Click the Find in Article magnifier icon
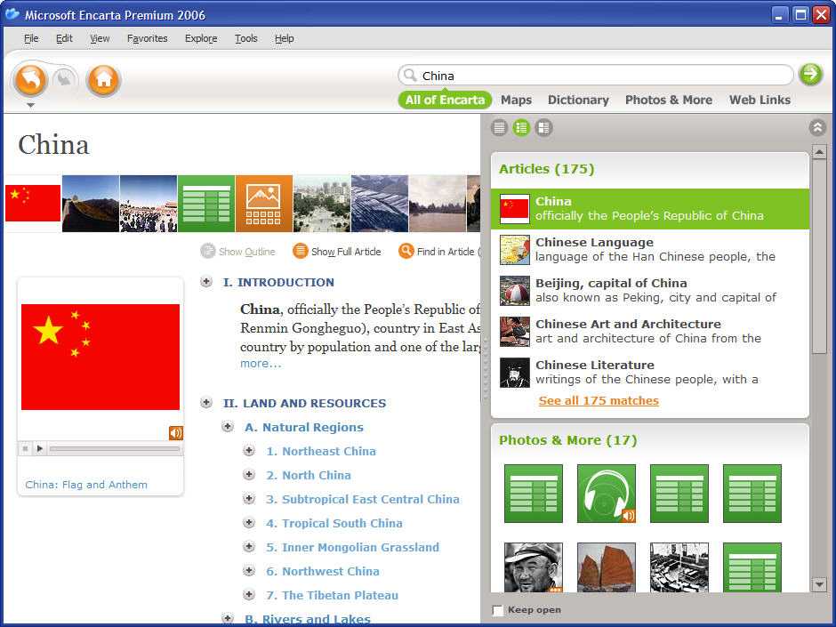Viewport: 836px width, 627px height. click(x=406, y=251)
